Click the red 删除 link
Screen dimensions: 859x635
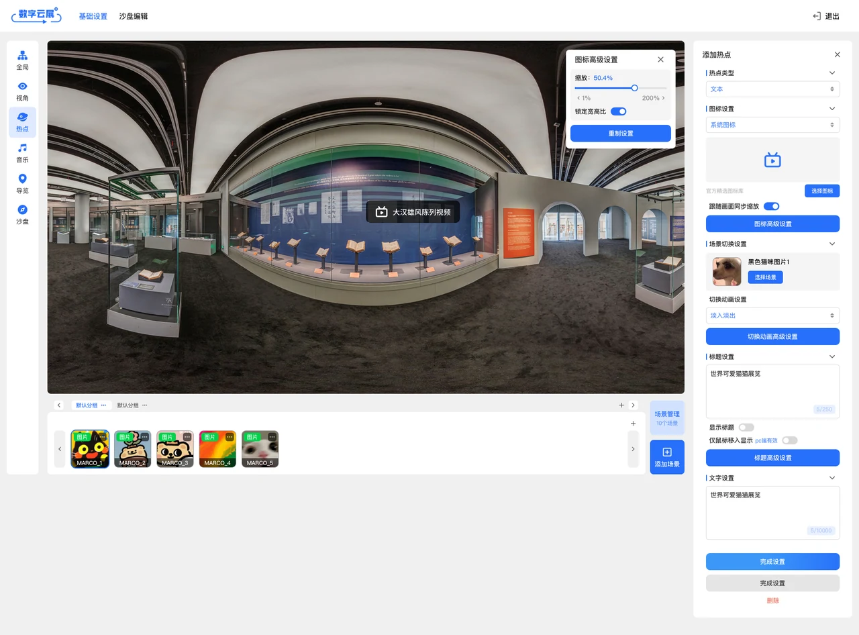click(772, 601)
